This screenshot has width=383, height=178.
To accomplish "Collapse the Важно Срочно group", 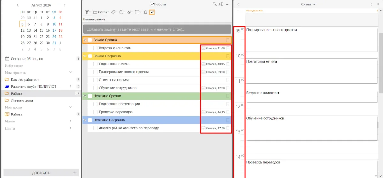I will pyautogui.click(x=85, y=40).
